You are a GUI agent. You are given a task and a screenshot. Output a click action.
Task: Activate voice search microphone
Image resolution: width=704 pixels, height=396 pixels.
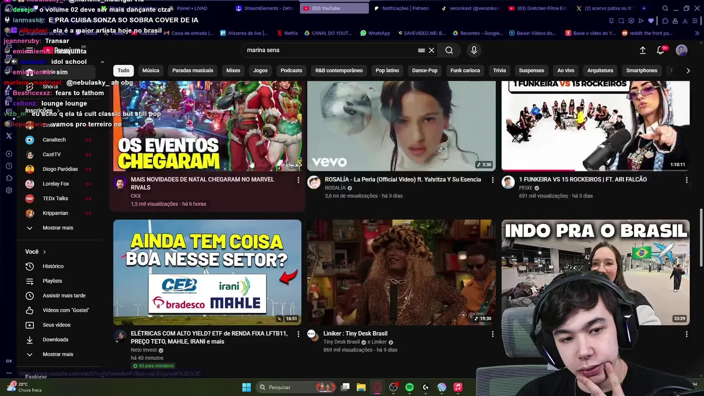[x=474, y=50]
